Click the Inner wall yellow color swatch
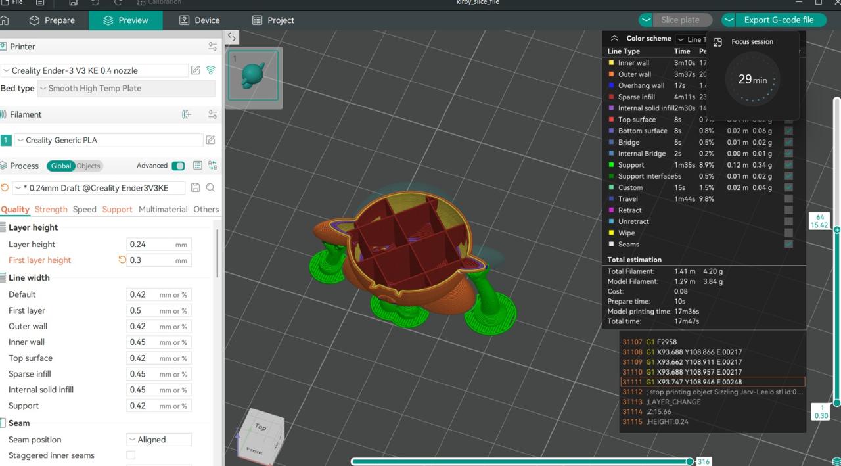This screenshot has height=466, width=841. tap(611, 63)
